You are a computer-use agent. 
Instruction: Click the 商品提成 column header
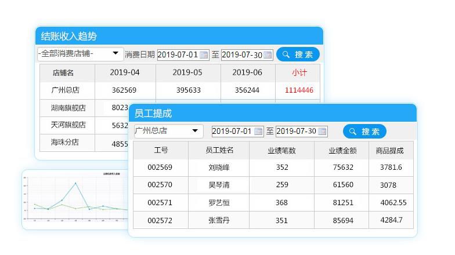point(389,150)
